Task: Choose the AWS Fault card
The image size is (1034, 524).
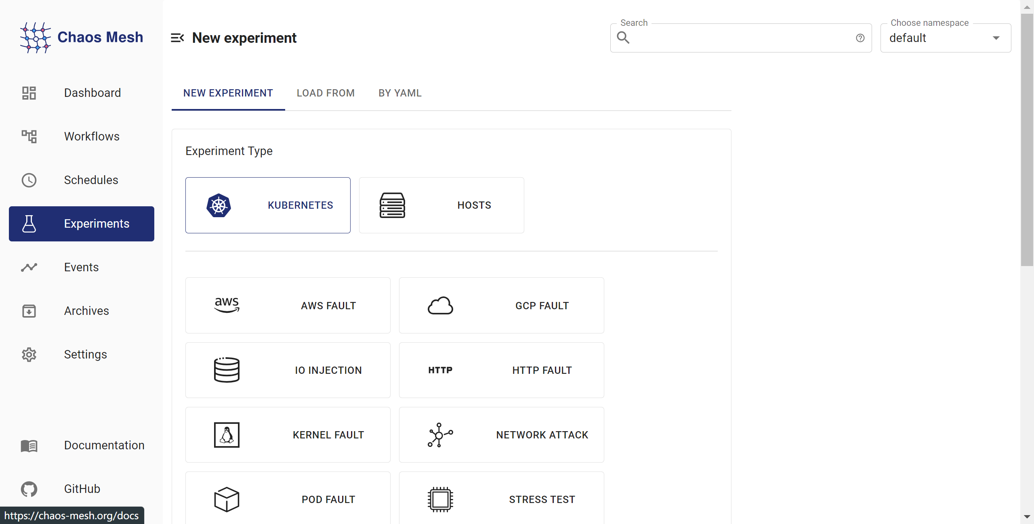Action: tap(288, 306)
